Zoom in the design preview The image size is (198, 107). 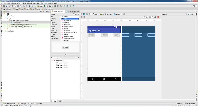(150, 17)
